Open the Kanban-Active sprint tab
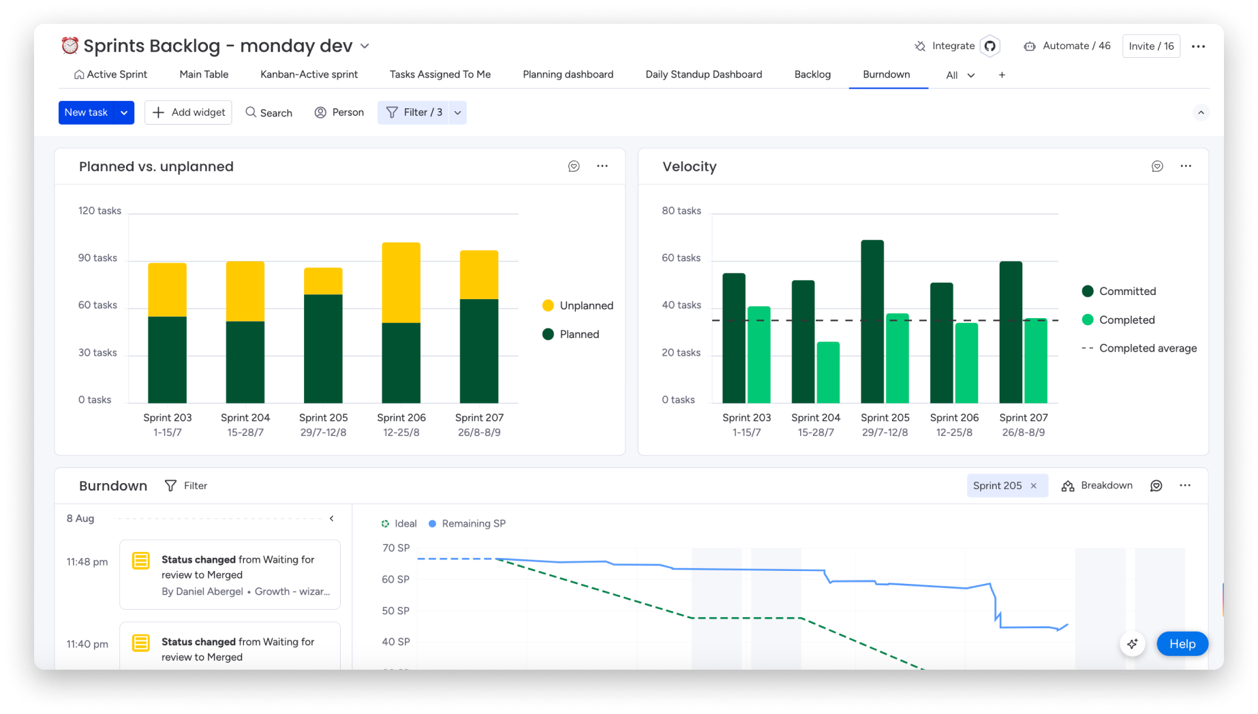1258x714 pixels. point(309,74)
